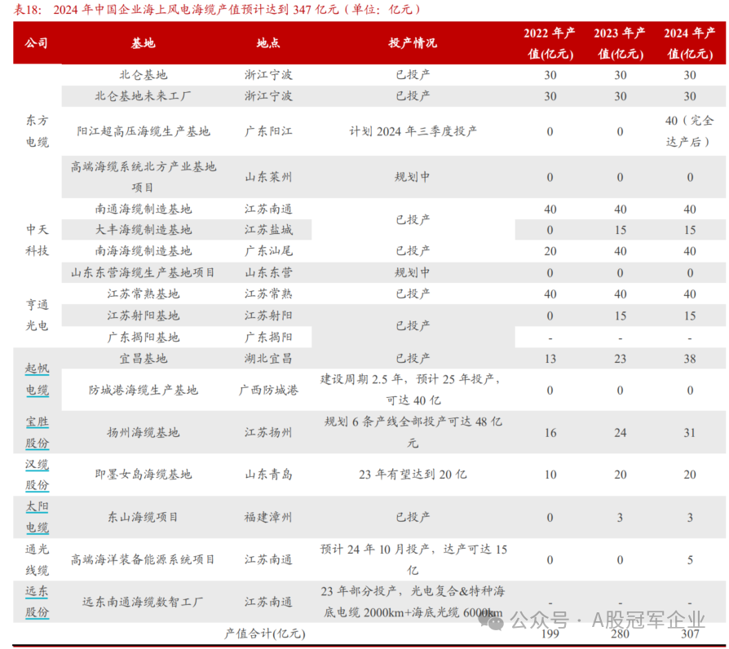Image resolution: width=729 pixels, height=649 pixels.
Task: Click the 北仑基地 base cell
Action: pyautogui.click(x=144, y=74)
